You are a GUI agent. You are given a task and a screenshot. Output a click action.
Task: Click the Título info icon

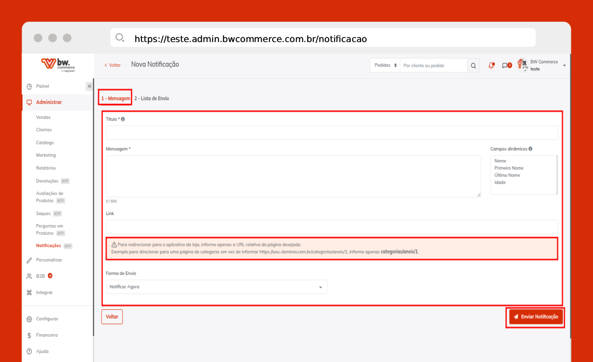[x=123, y=119]
